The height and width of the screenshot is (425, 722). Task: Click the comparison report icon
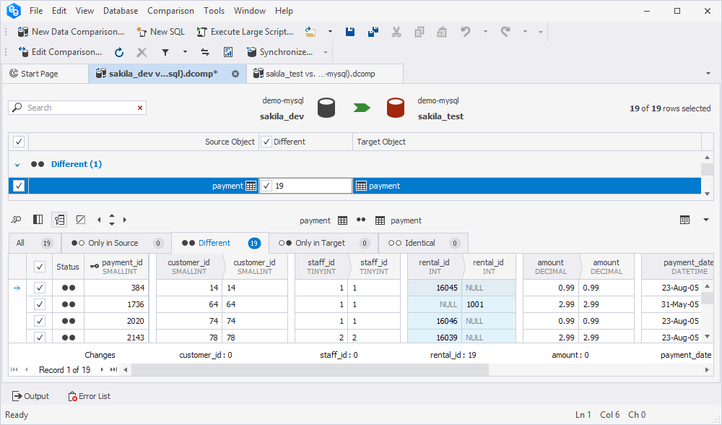(228, 52)
